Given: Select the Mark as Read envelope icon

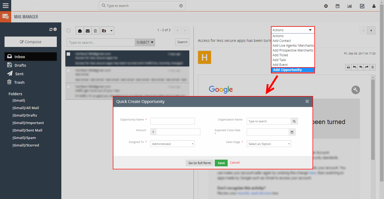Looking at the screenshot, I should coord(79,30).
